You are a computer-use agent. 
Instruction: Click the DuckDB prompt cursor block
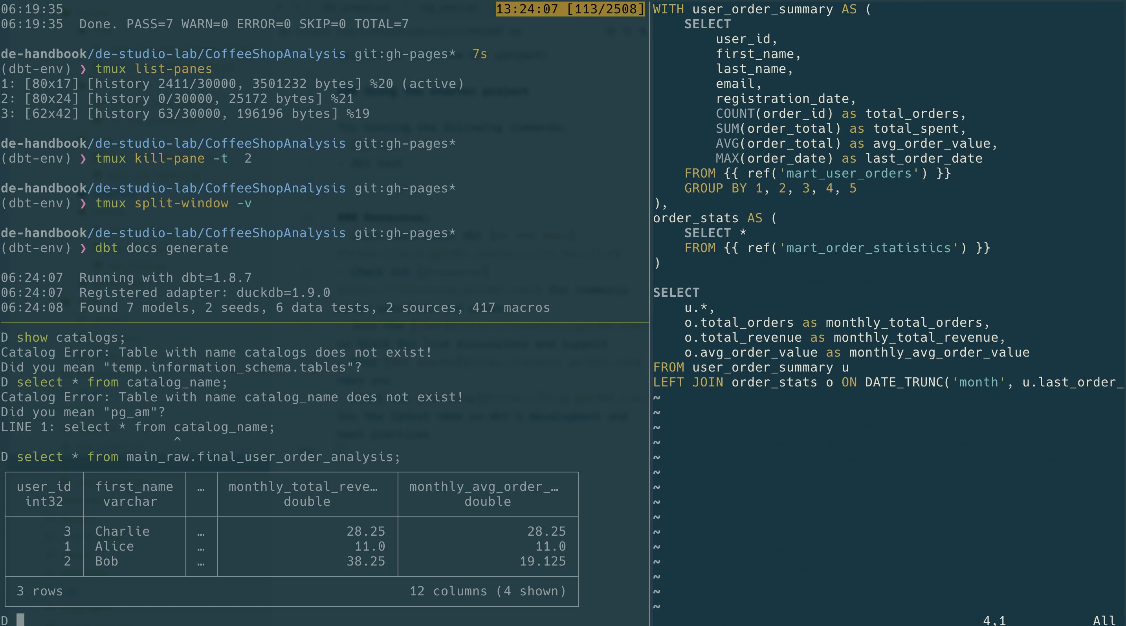pyautogui.click(x=20, y=619)
